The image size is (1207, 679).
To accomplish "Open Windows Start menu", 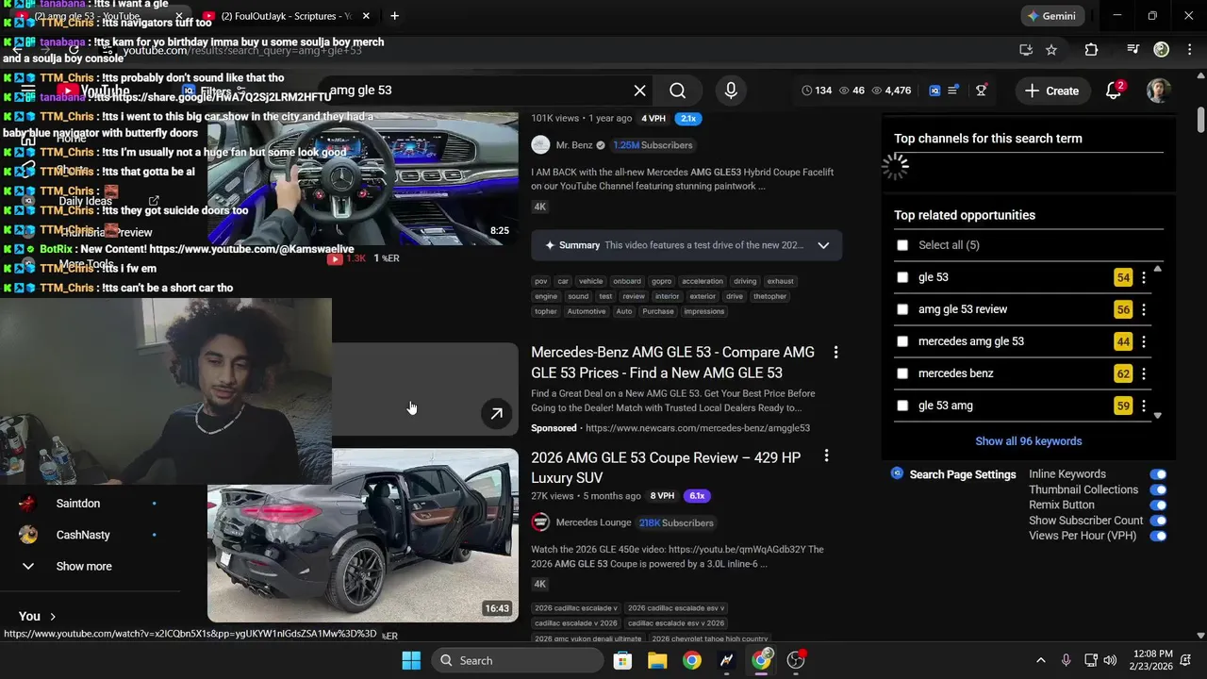I will click(411, 660).
